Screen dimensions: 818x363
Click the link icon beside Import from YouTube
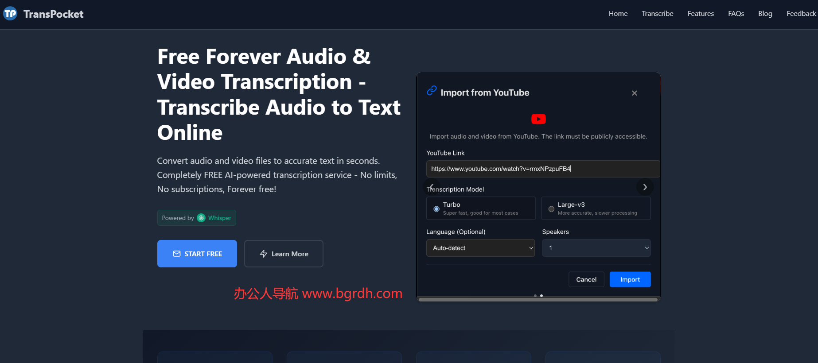pyautogui.click(x=432, y=91)
